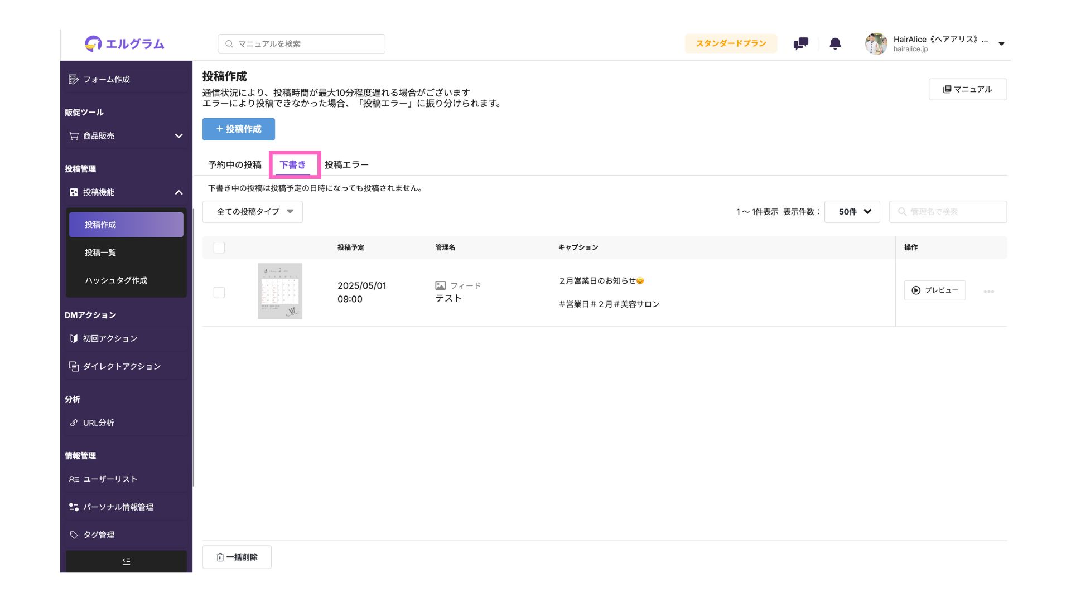Open the chat messages icon
Viewport: 1071px width, 602px height.
click(x=800, y=43)
